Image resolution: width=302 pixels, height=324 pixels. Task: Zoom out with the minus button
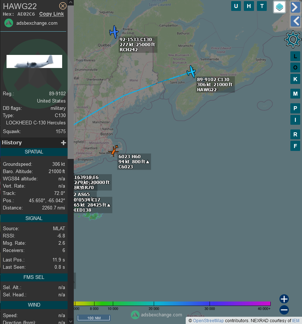coord(284,310)
